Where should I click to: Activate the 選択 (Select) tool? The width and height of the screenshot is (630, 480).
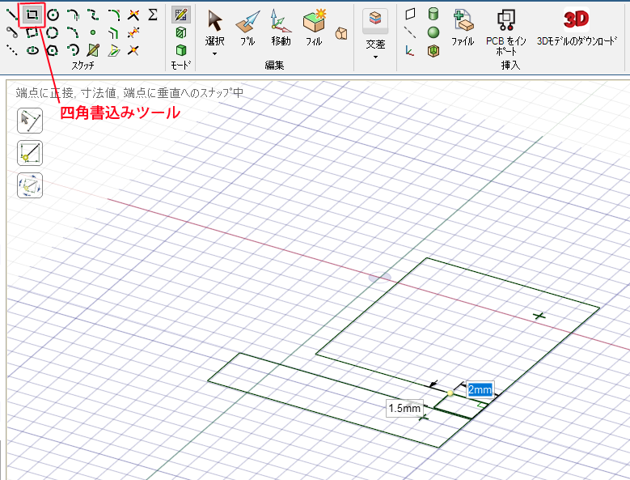pyautogui.click(x=215, y=28)
